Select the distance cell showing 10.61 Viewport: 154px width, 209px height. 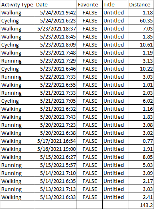[x=141, y=45]
